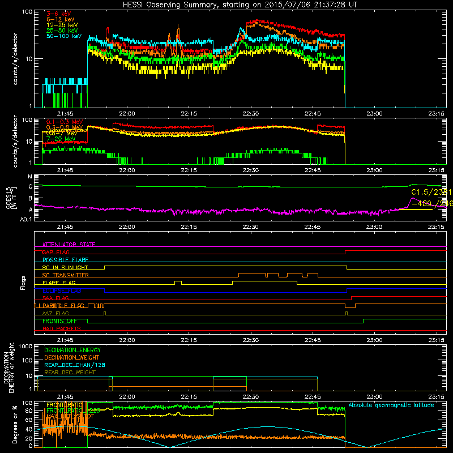Image resolution: width=453 pixels, height=453 pixels.
Task: Click the 0.3-0.8 MeV legend entry
Action: point(65,127)
